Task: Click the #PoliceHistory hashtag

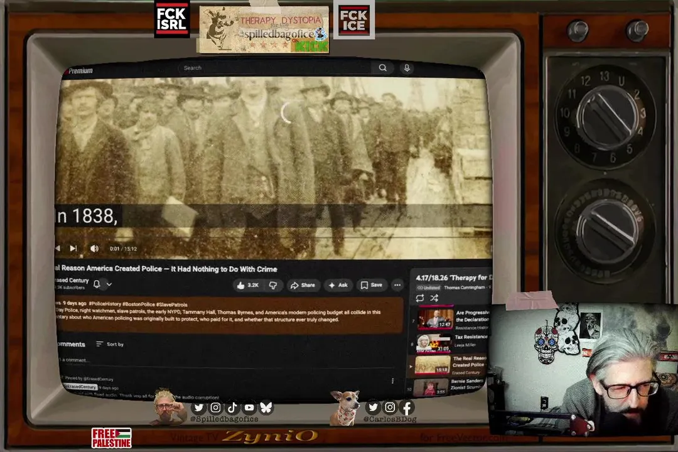Action: (x=105, y=304)
